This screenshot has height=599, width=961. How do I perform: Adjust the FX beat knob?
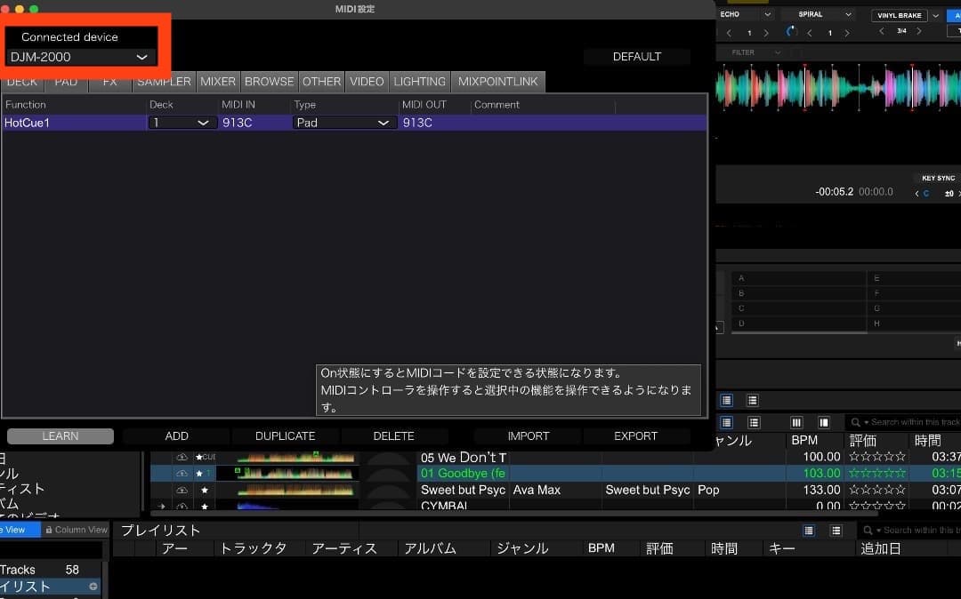(x=788, y=31)
